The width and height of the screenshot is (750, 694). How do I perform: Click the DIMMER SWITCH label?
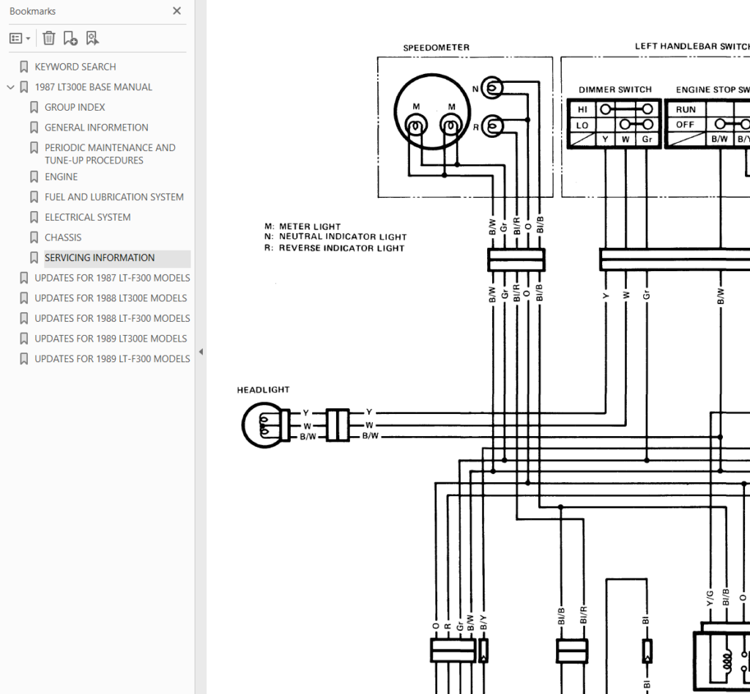coord(615,89)
